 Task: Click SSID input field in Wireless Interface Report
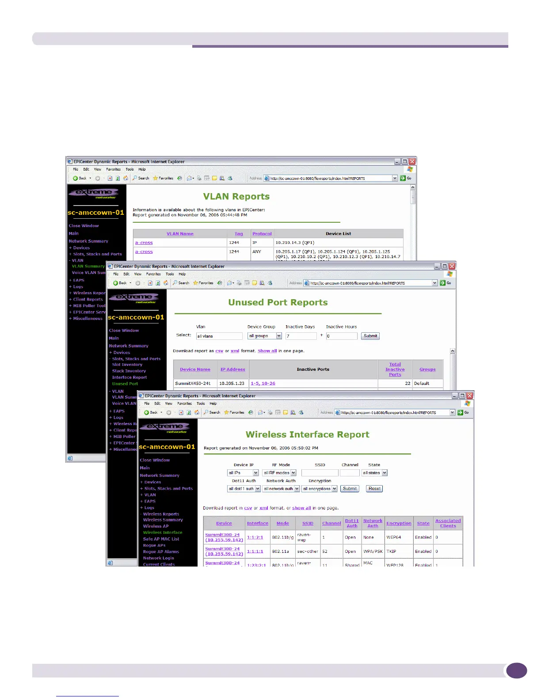tap(320, 473)
